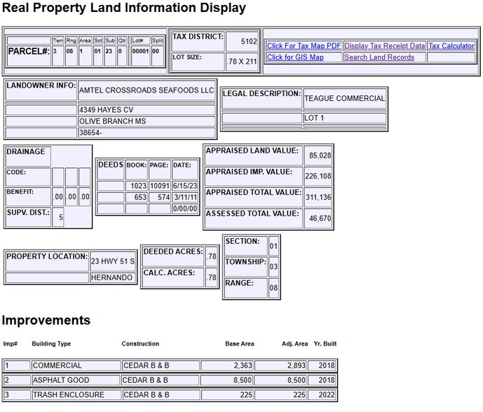Click the 4349 HAYES CV address cell
The image size is (483, 412).
tap(106, 110)
